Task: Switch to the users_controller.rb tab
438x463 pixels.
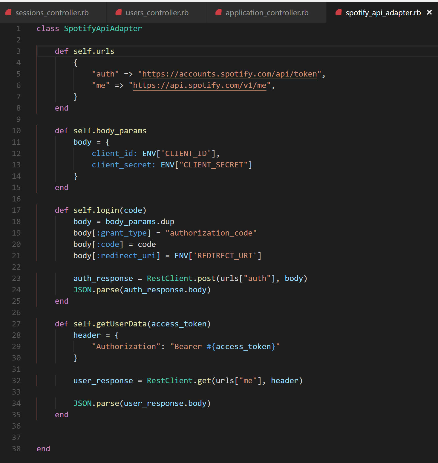Action: [157, 12]
